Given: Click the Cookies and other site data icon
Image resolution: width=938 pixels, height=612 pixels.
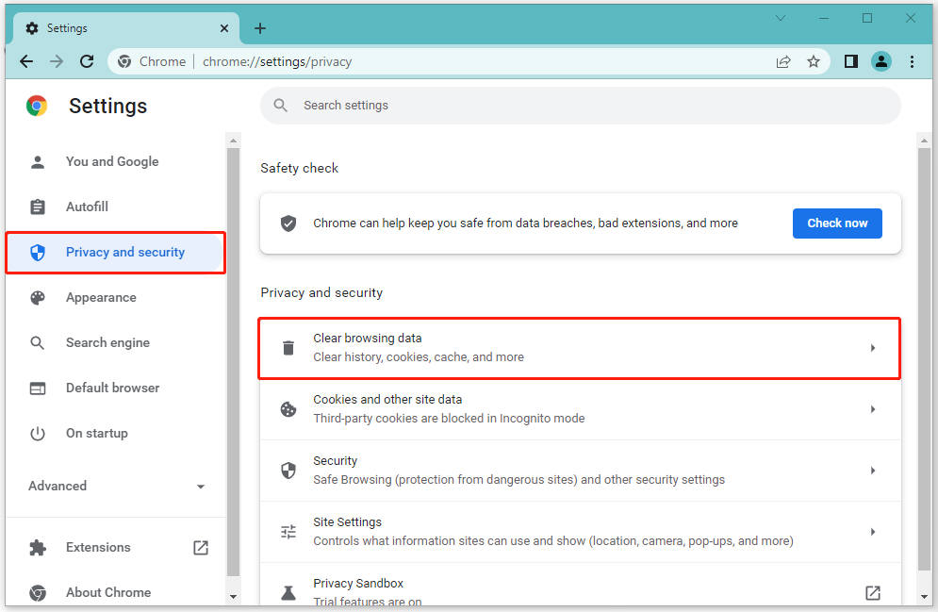Looking at the screenshot, I should pos(288,408).
